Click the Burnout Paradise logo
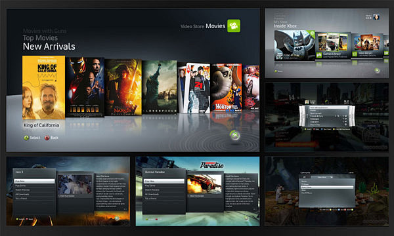The width and height of the screenshot is (394, 236). (x=212, y=165)
